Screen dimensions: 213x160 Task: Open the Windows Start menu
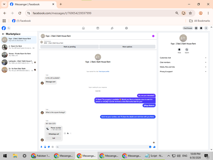5,156
